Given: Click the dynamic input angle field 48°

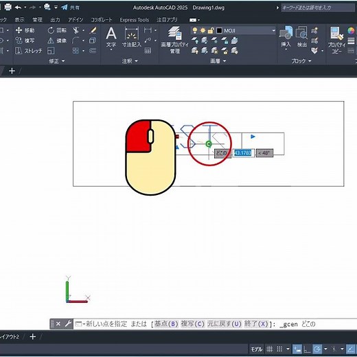Looking at the screenshot, I should (x=264, y=153).
